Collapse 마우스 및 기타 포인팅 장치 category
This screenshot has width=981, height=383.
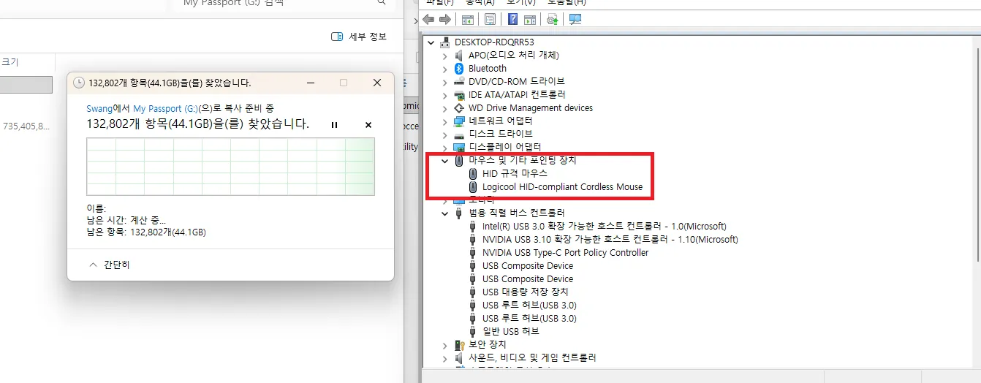[x=445, y=160]
